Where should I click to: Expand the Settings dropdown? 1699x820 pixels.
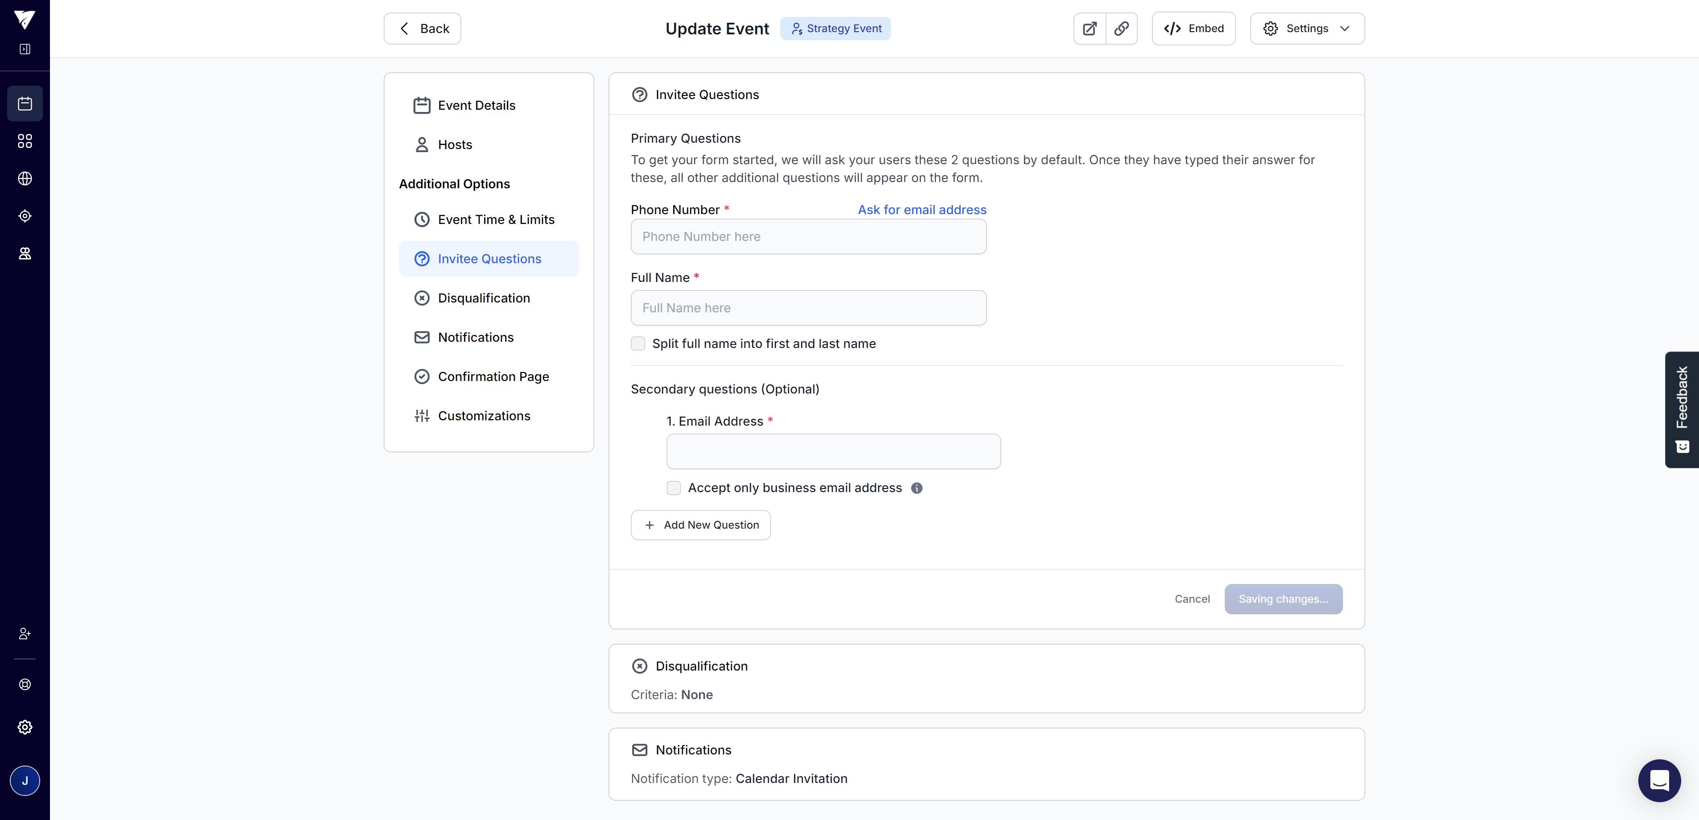click(1306, 29)
